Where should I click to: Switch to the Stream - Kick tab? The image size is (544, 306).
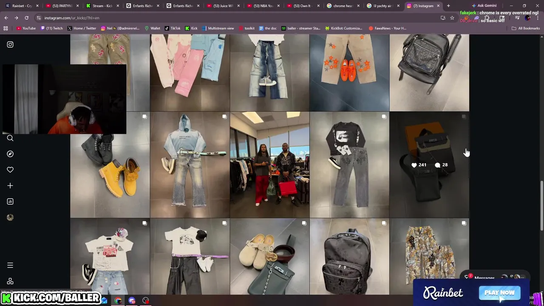[x=102, y=6]
